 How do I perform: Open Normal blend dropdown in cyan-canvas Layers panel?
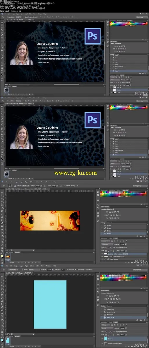[107, 328]
